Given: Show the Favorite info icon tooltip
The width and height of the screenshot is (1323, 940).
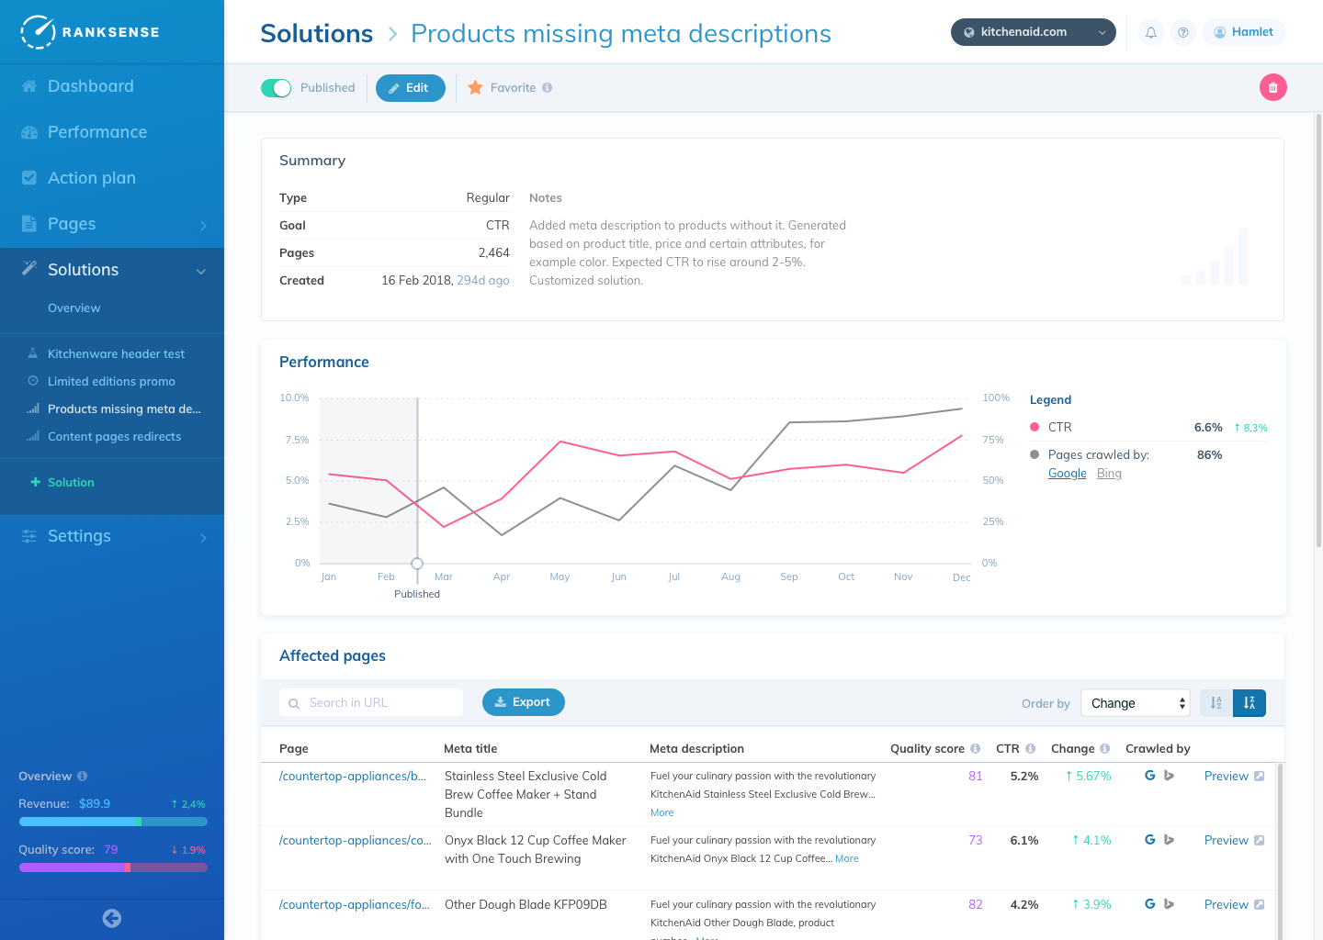Looking at the screenshot, I should (548, 88).
